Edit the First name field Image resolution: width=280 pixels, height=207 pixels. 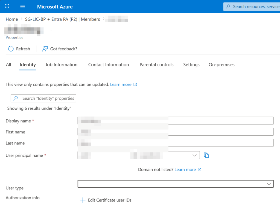[176, 132]
